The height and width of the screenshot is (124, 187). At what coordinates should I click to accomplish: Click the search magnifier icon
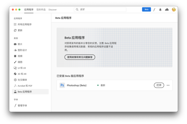coord(77,9)
